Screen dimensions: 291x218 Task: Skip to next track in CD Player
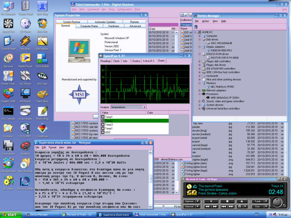tap(231, 206)
